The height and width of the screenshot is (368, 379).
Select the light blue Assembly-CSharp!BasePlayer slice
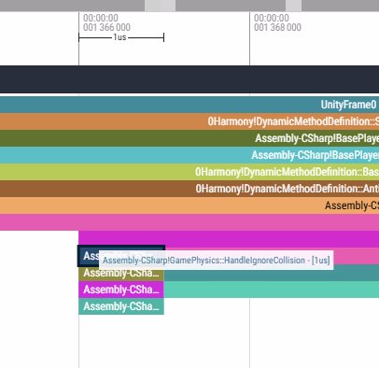(x=189, y=155)
